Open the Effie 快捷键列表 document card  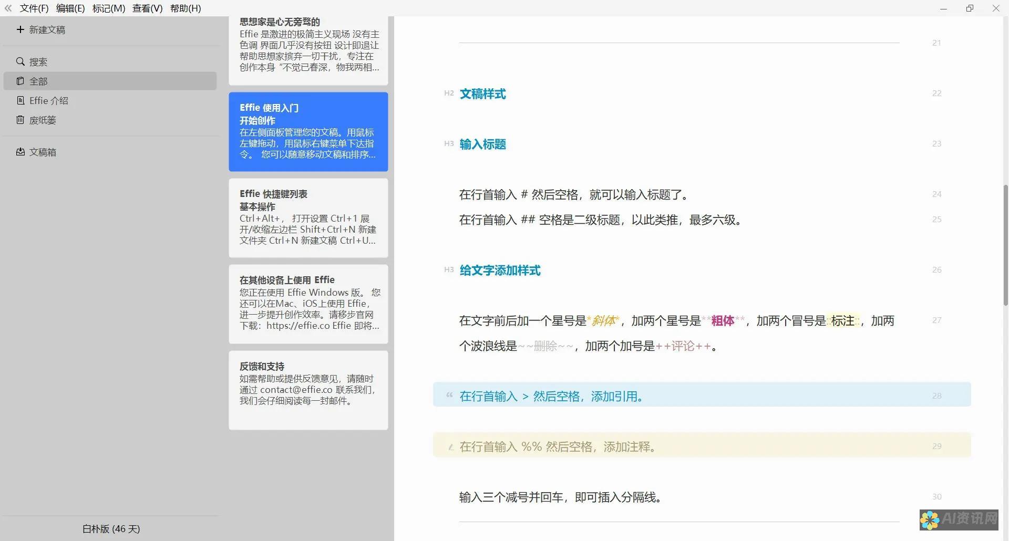(308, 218)
